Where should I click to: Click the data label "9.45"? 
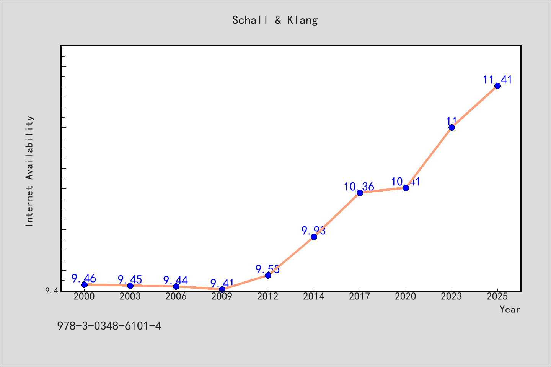130,279
